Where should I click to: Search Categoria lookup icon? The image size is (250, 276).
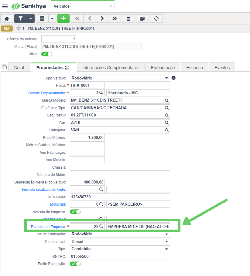[x=166, y=130]
